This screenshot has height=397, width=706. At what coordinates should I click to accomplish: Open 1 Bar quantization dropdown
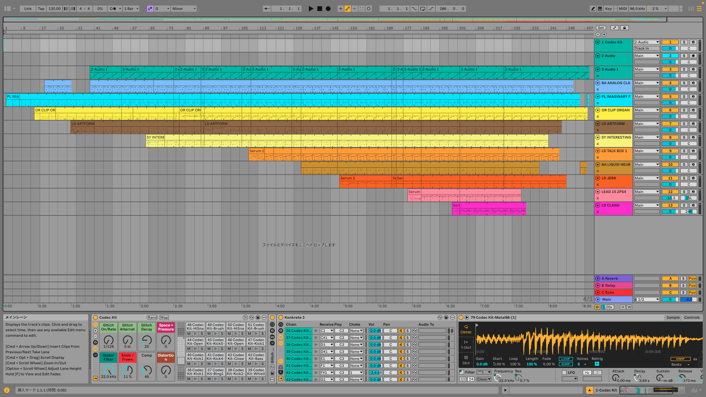click(131, 8)
